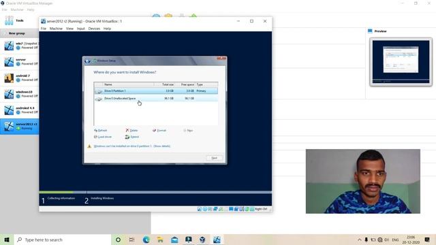Switch to the running VM taskbar icon
The width and height of the screenshot is (436, 245).
[217, 240]
